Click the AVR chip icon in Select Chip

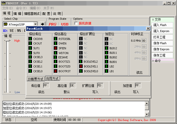(6, 24)
